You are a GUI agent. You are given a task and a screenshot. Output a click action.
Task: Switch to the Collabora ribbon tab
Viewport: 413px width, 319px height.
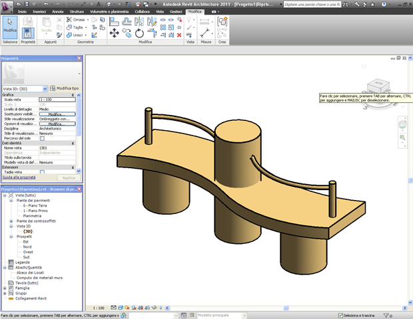tap(142, 12)
